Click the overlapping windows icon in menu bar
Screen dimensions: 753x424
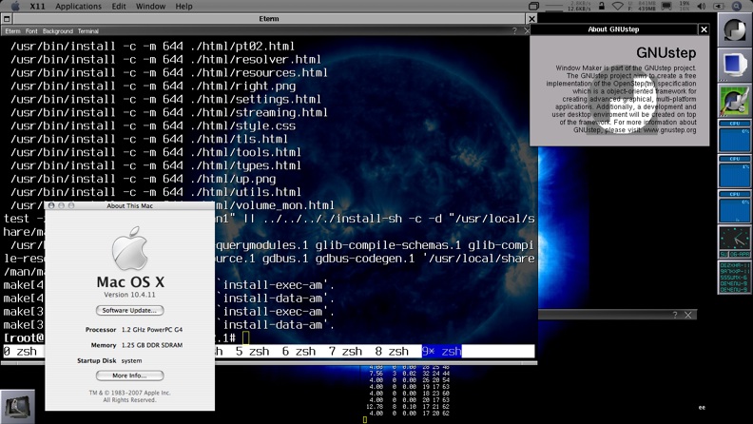[x=533, y=7]
